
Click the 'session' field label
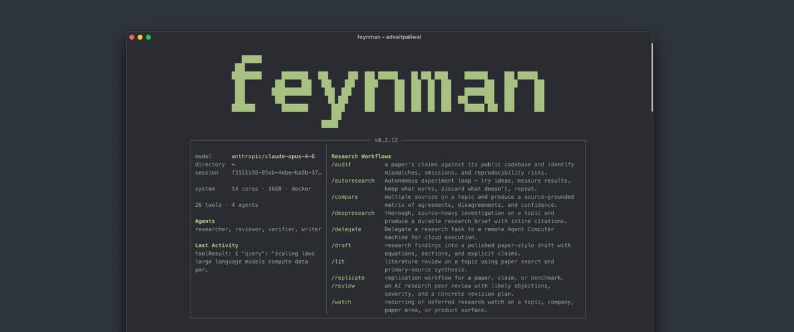pos(207,173)
